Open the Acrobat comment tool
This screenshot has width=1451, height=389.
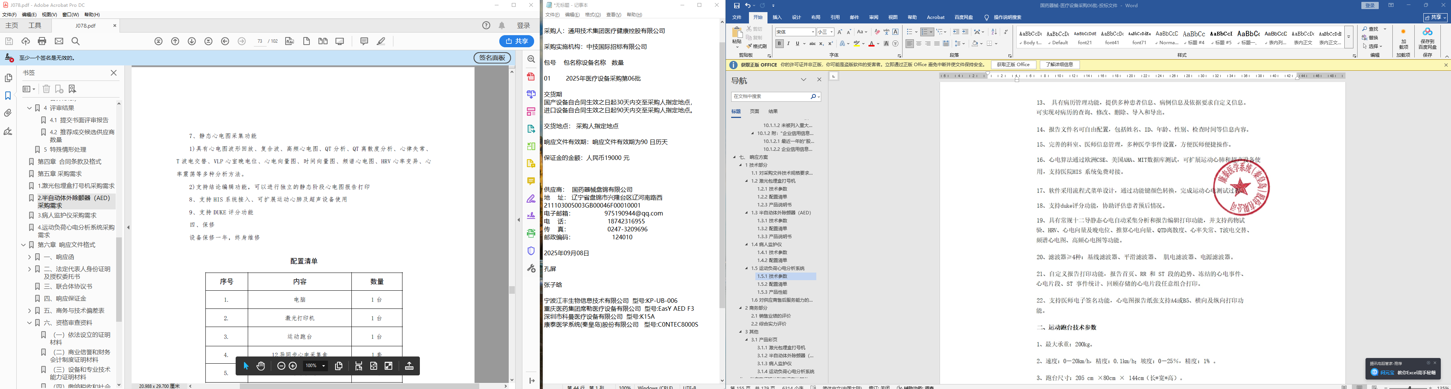[x=364, y=41]
